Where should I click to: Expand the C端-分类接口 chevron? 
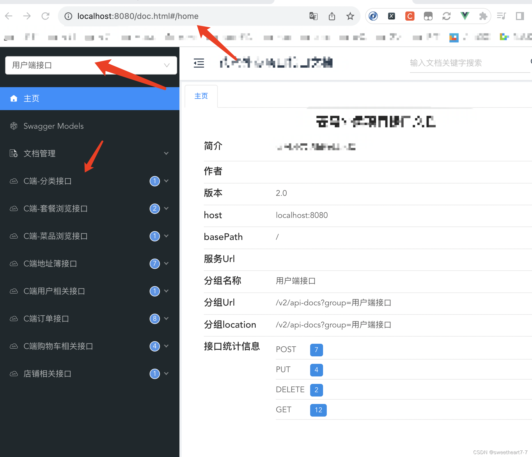pos(166,181)
